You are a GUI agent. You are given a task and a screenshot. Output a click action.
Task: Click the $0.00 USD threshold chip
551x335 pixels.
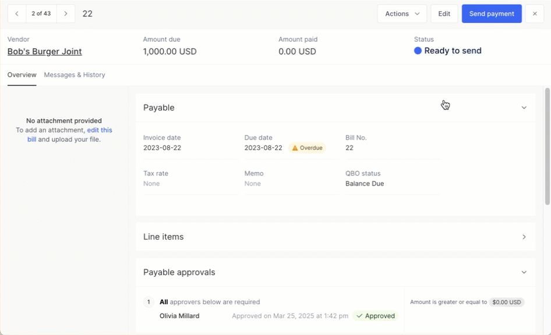pos(506,302)
